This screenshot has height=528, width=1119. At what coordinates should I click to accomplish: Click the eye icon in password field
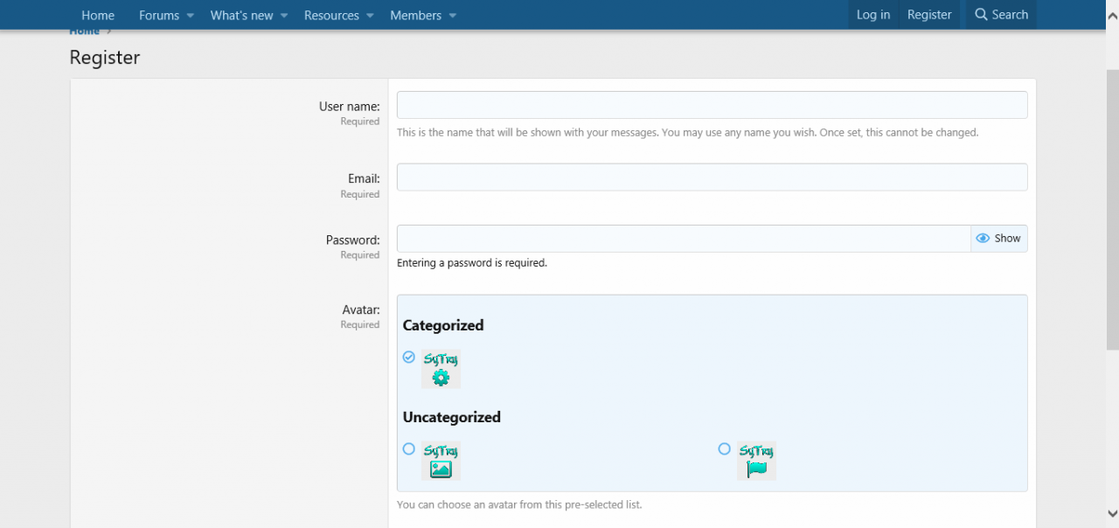[x=983, y=239]
